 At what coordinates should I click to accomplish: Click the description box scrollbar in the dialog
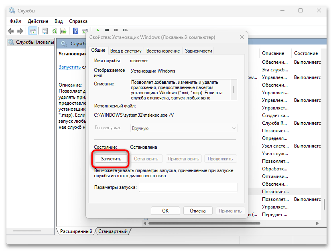234,89
